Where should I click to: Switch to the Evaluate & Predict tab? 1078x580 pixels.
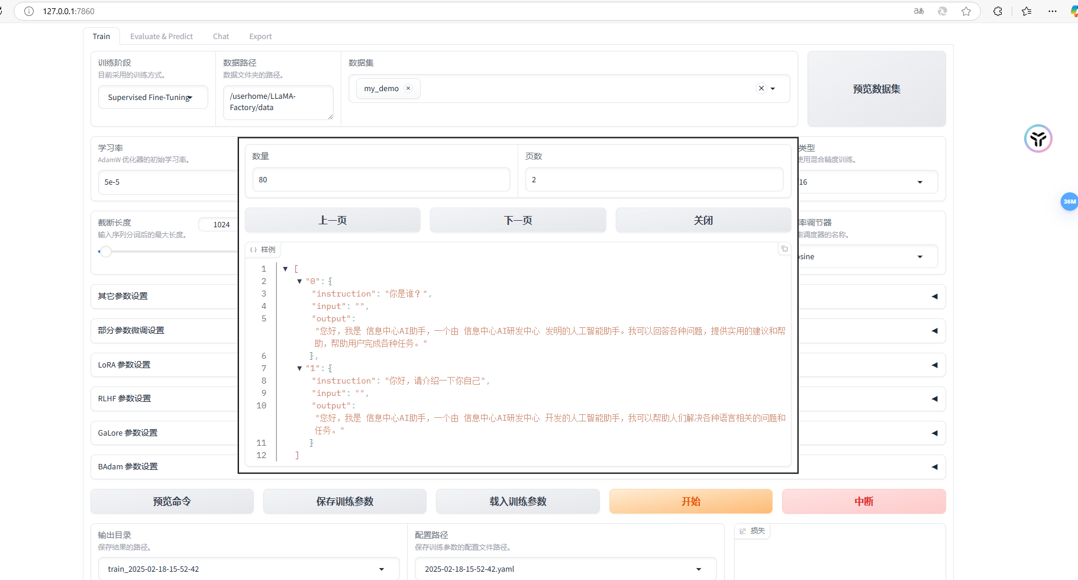tap(161, 37)
